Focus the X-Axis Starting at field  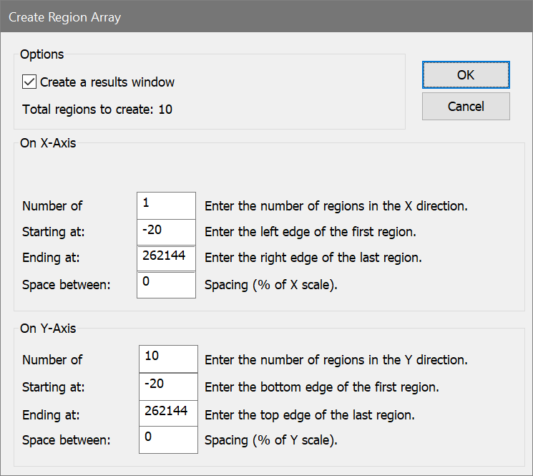pyautogui.click(x=166, y=231)
